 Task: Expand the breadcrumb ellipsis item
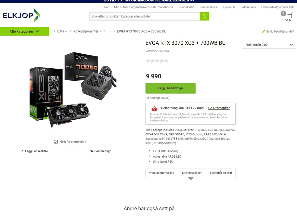(x=109, y=31)
